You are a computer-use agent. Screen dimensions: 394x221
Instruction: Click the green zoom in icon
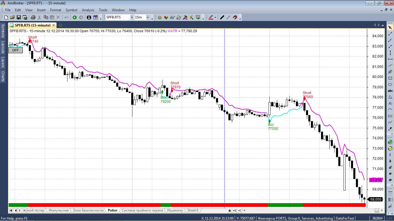[x=390, y=142]
